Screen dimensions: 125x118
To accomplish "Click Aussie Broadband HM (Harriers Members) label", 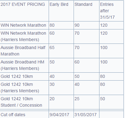I will point(22,65).
